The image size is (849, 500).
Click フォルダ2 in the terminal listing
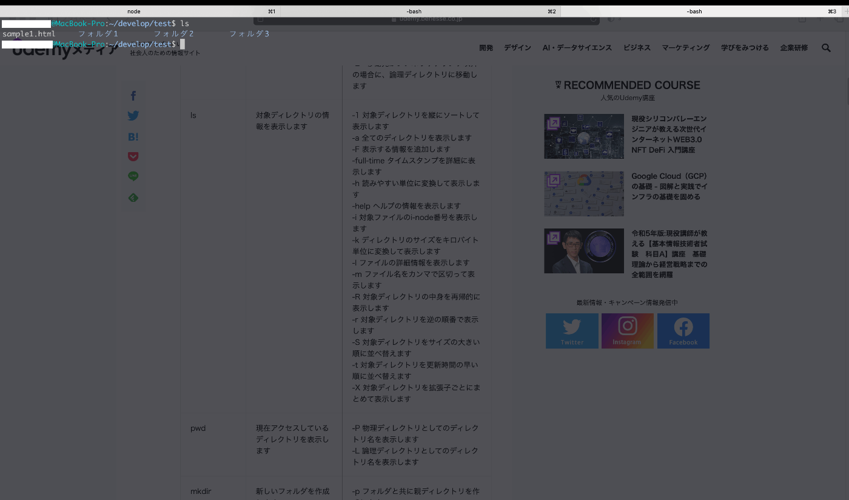coord(173,34)
